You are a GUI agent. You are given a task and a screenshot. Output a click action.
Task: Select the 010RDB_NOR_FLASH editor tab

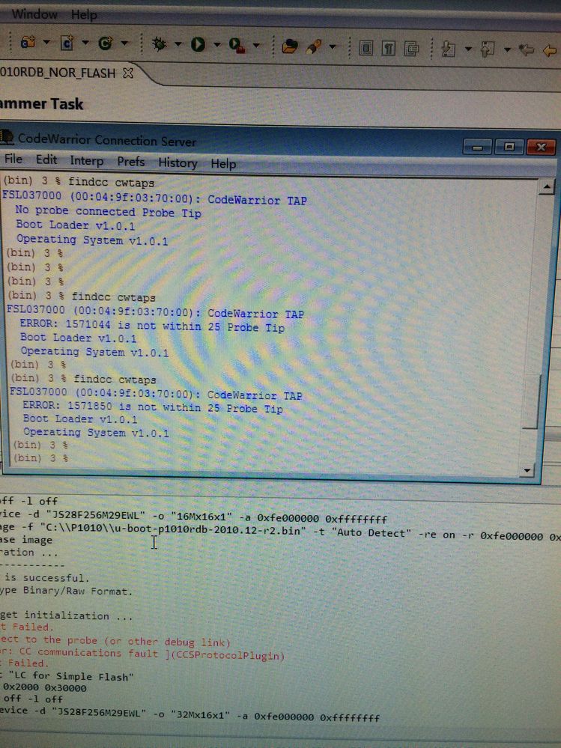click(57, 73)
